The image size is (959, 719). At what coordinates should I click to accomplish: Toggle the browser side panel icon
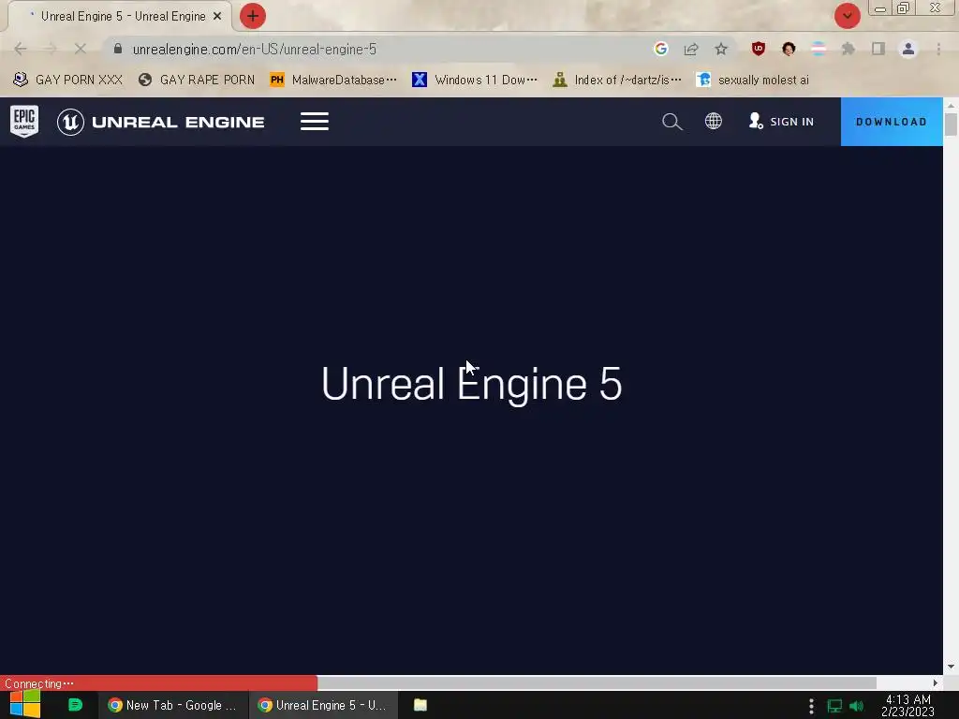(878, 49)
